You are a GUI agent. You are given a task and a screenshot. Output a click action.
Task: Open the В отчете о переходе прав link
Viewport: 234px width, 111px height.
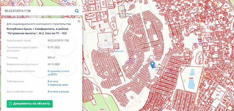[x=58, y=83]
